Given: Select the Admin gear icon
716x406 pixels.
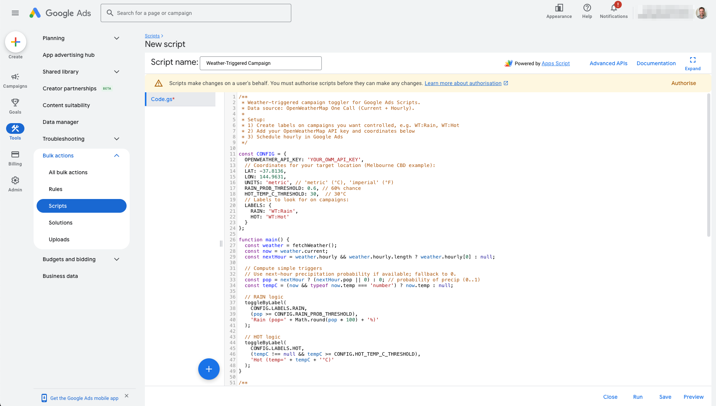Looking at the screenshot, I should coord(15,181).
